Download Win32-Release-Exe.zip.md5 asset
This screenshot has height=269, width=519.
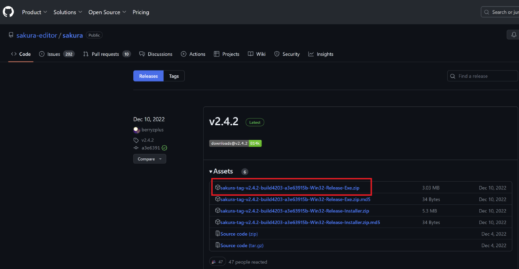[295, 199]
